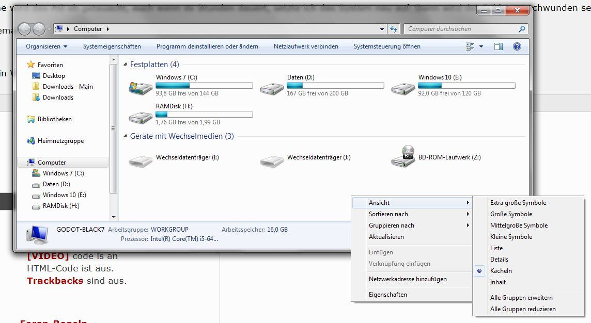
Task: Click Systemeigenschaften in the toolbar
Action: 112,46
